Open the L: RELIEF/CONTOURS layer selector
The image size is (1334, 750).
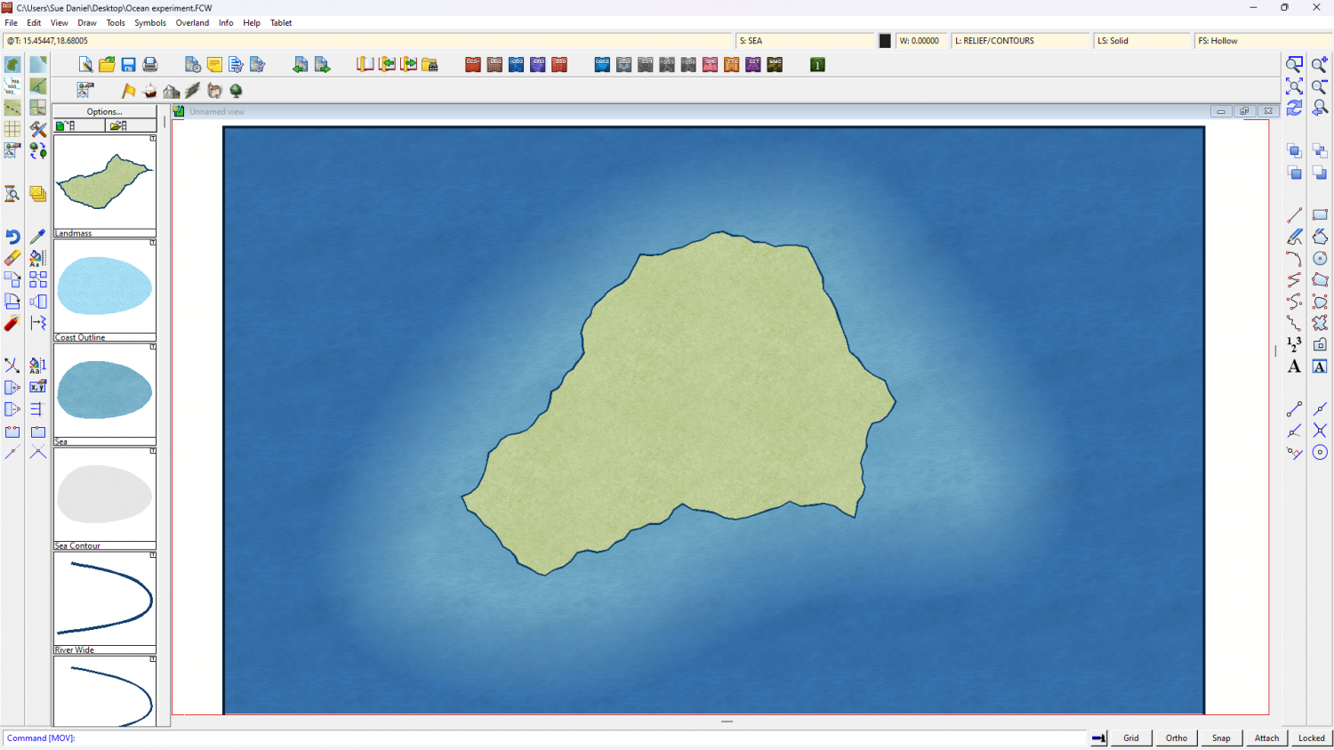pyautogui.click(x=1020, y=41)
